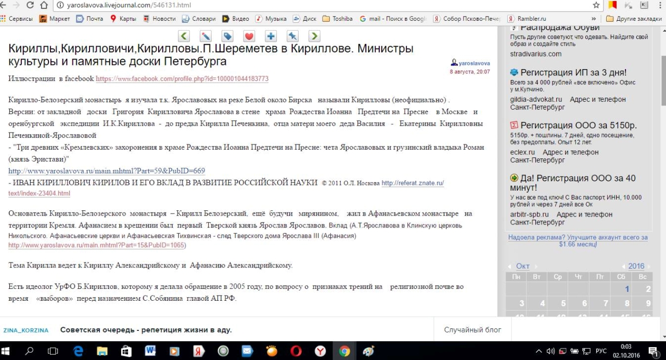Open the facebook profile link

point(182,79)
